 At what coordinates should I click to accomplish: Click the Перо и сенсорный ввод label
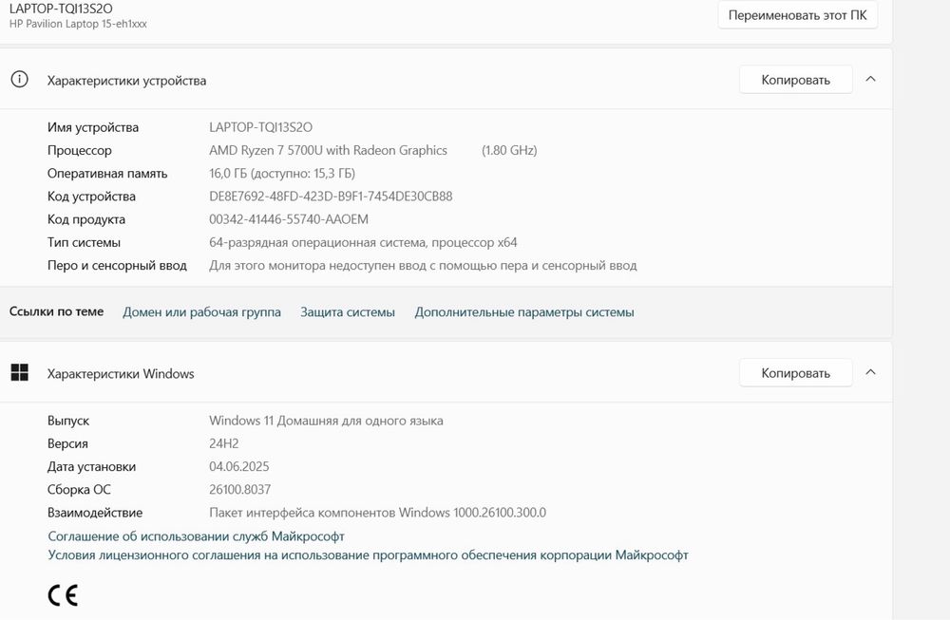(x=117, y=265)
